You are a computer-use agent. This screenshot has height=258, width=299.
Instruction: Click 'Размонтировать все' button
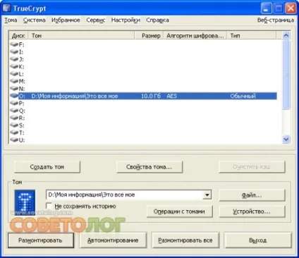185,240
